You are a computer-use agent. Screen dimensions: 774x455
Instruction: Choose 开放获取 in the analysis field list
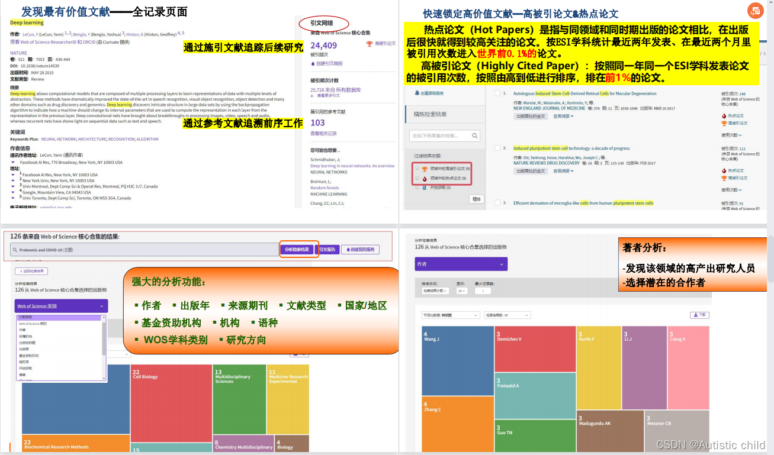(24, 368)
